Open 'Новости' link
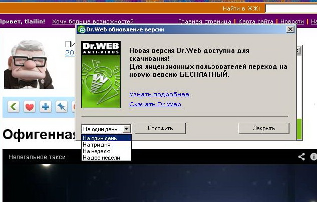The image size is (317, 202). (x=292, y=21)
